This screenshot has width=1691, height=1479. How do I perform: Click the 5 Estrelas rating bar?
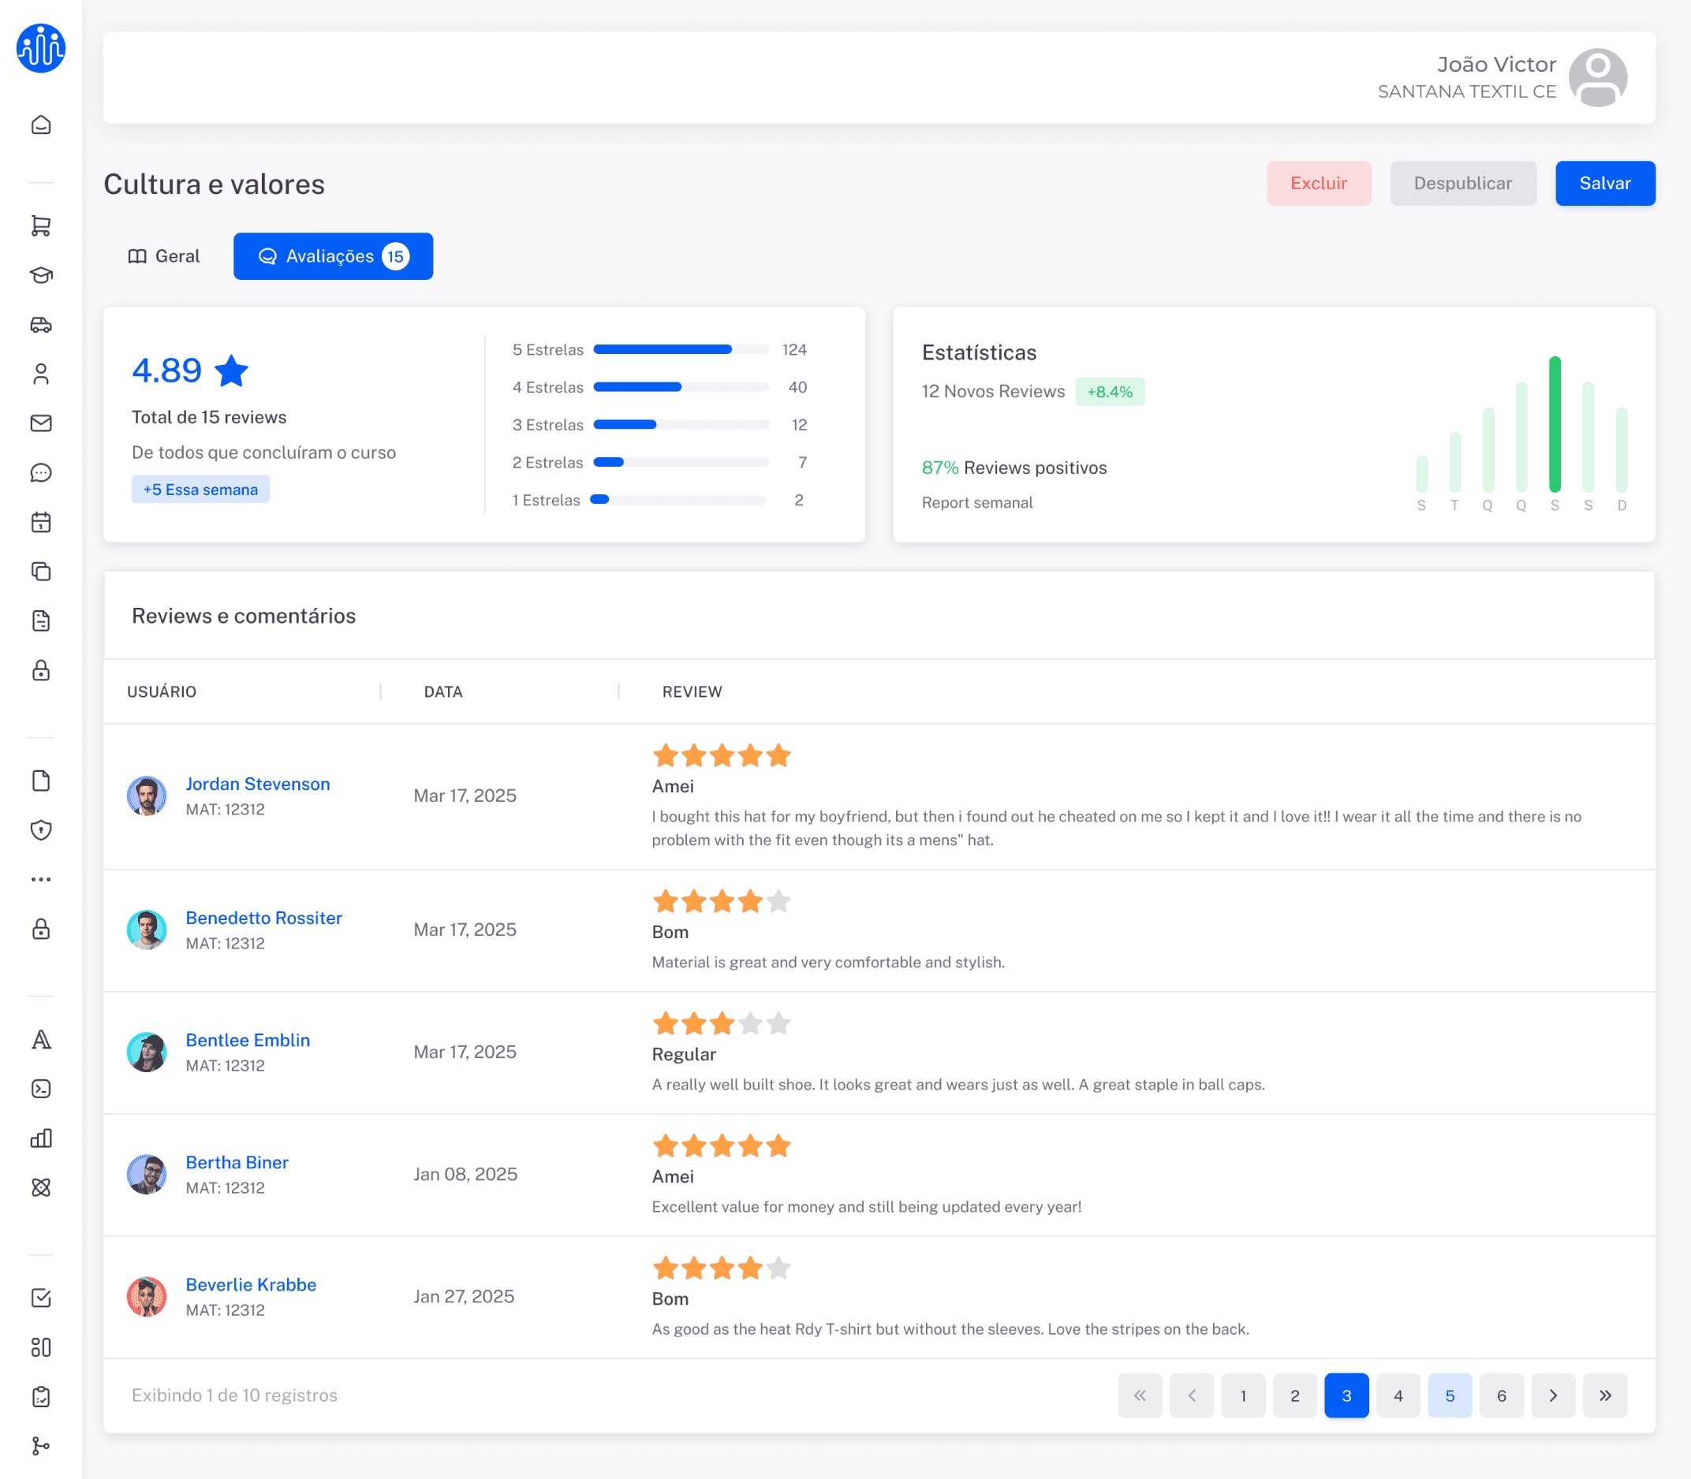click(x=681, y=349)
